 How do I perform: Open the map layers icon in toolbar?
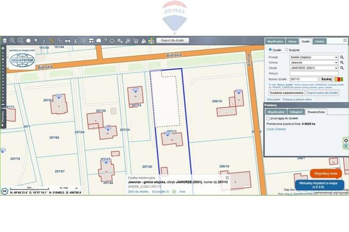point(4,40)
